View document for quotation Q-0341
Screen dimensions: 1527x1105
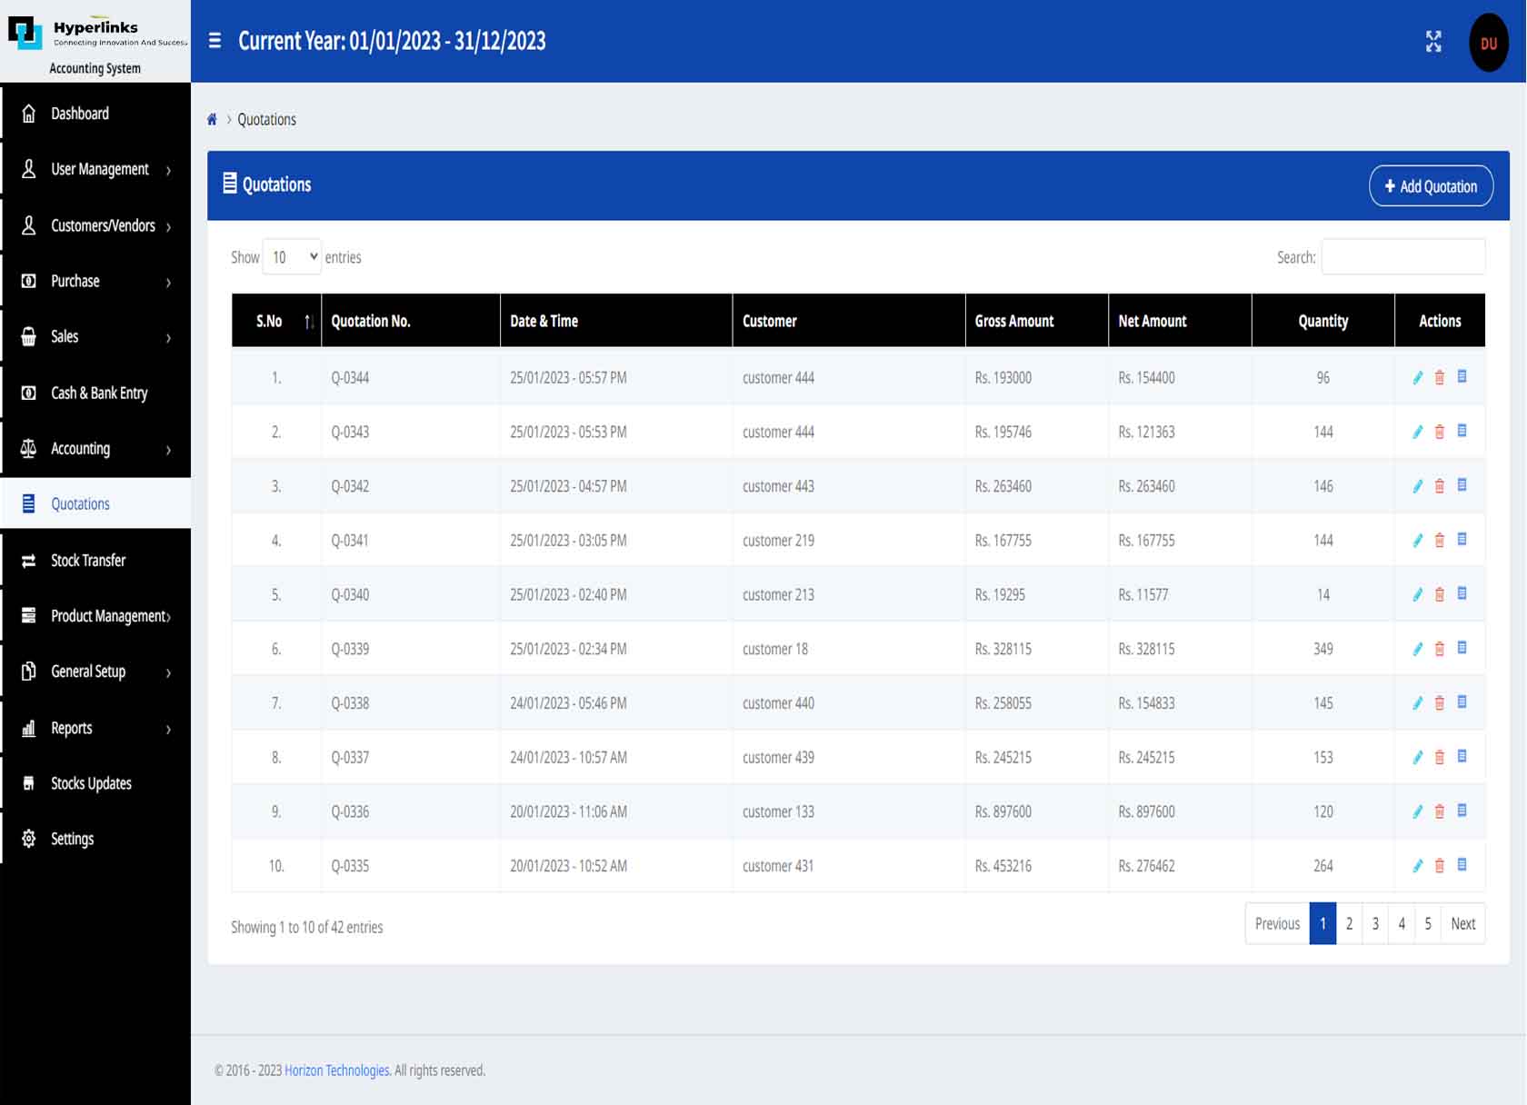1462,540
